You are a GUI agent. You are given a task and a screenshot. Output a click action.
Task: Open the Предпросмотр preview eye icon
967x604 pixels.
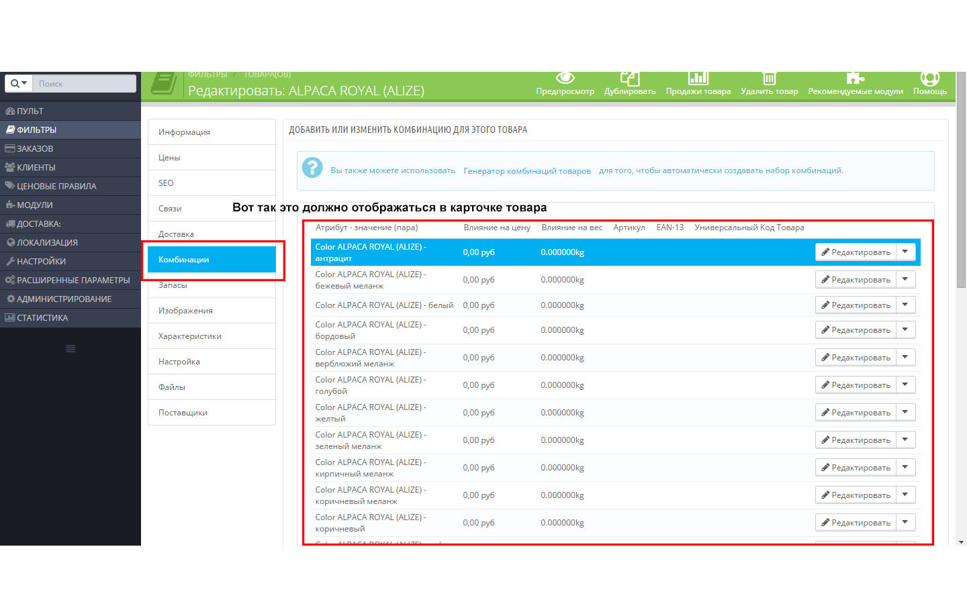[x=565, y=77]
